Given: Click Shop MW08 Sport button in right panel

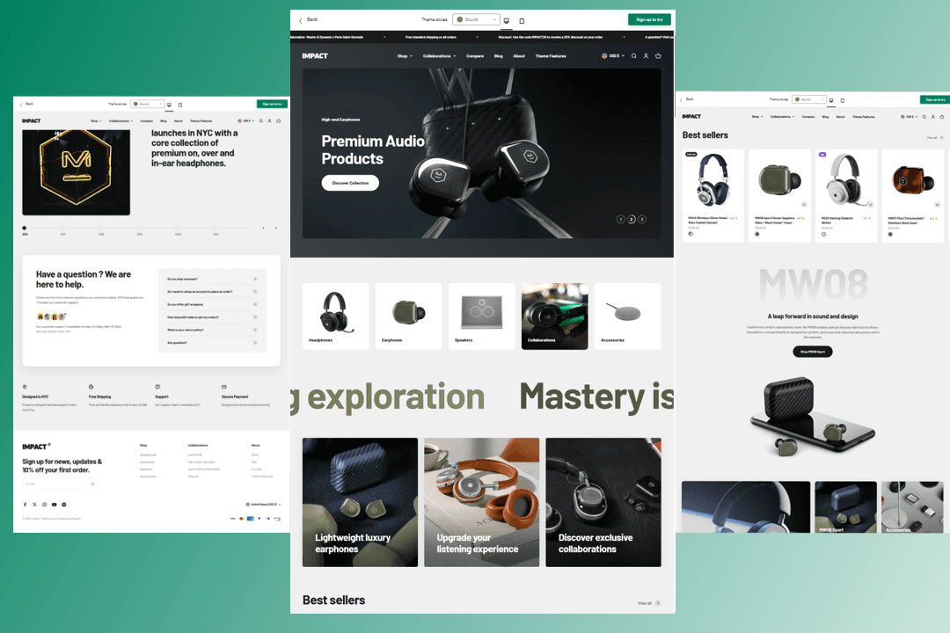Looking at the screenshot, I should (813, 352).
